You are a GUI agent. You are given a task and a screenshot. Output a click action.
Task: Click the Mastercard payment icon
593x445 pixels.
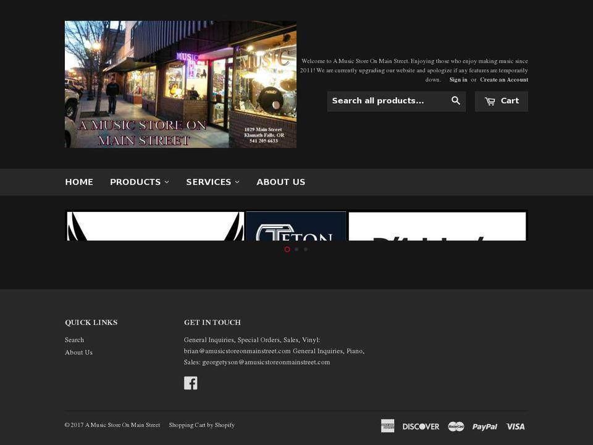455,426
